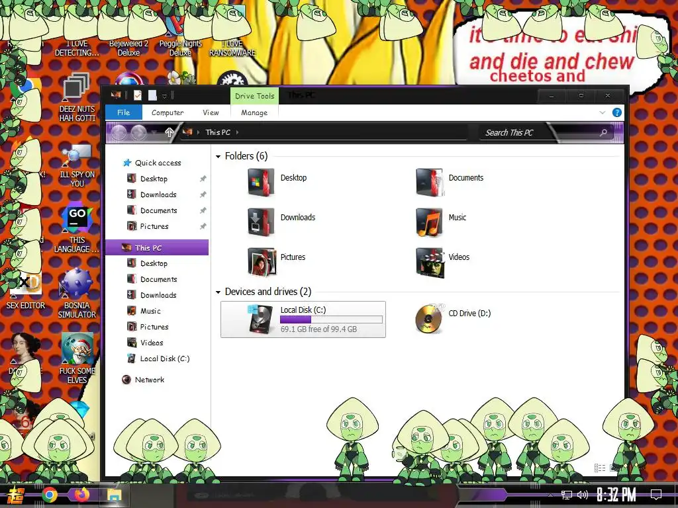Select Quick access in navigation pane

(158, 163)
